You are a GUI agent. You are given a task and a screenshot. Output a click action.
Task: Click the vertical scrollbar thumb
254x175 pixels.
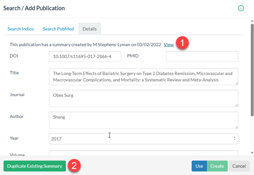[x=252, y=69]
